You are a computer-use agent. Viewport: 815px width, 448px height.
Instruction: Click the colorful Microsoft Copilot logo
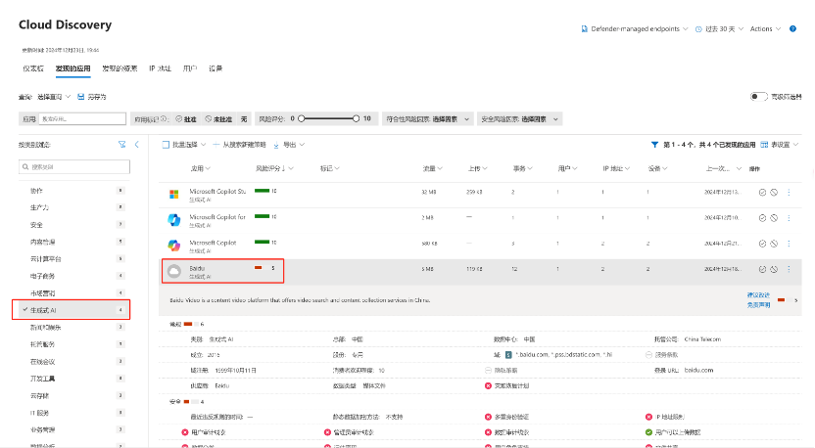174,245
